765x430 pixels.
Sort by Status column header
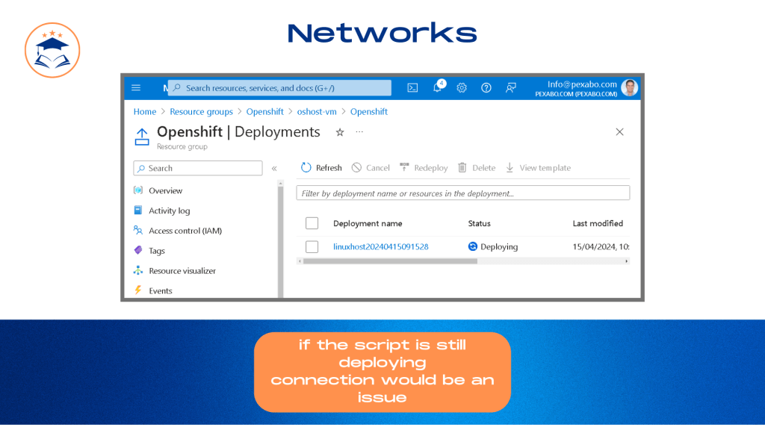[x=479, y=223]
